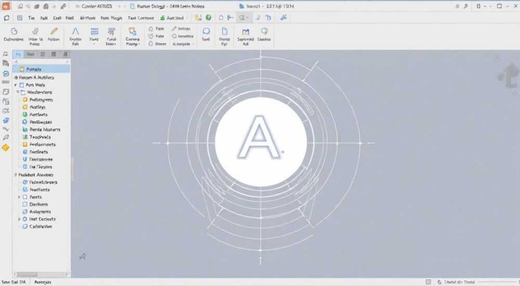Collapse the "Wiaderdons" folder node
The height and width of the screenshot is (286, 520).
(18, 92)
